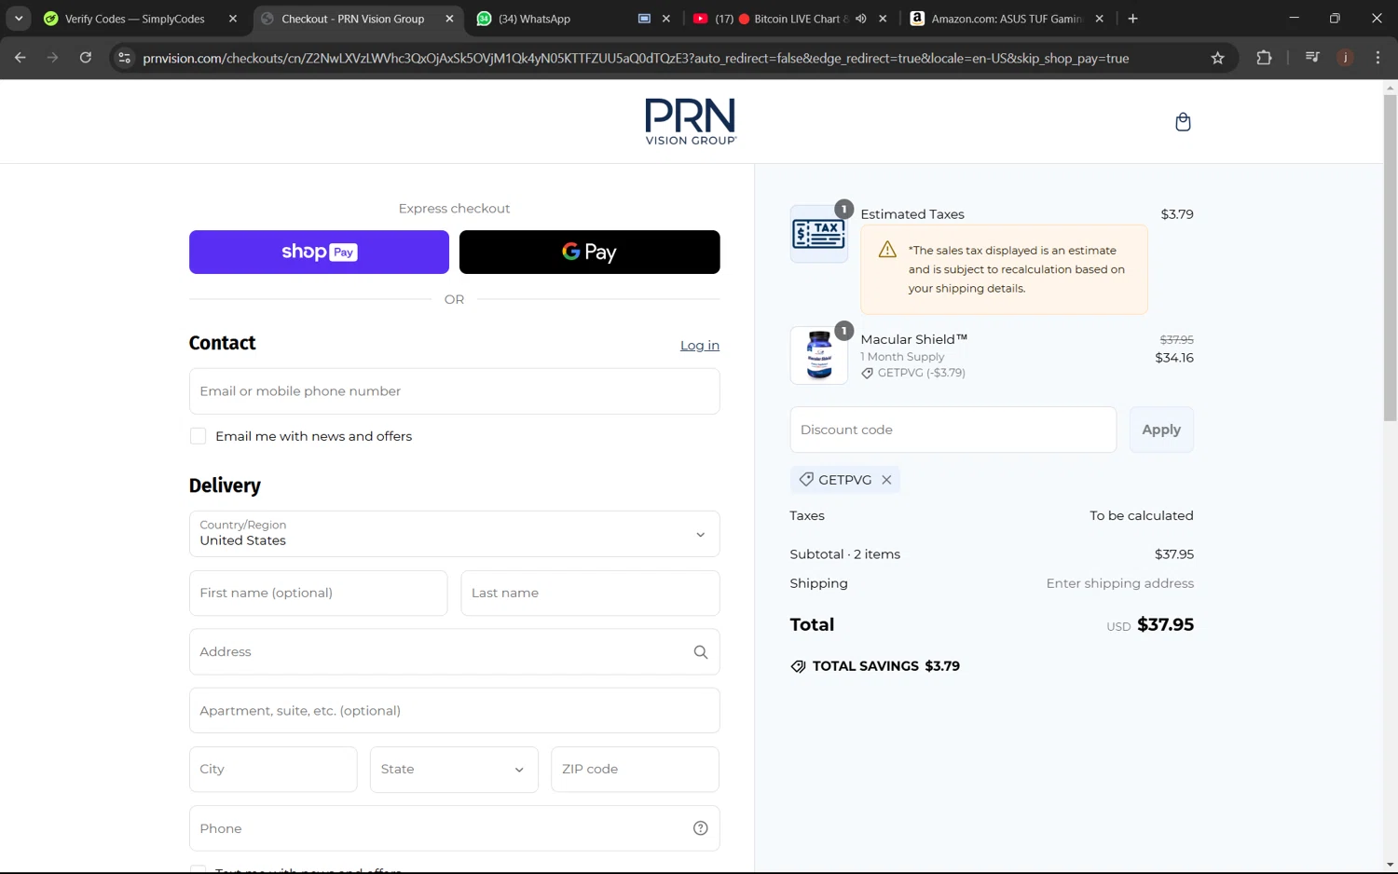Focus the Discount code field

tap(953, 430)
